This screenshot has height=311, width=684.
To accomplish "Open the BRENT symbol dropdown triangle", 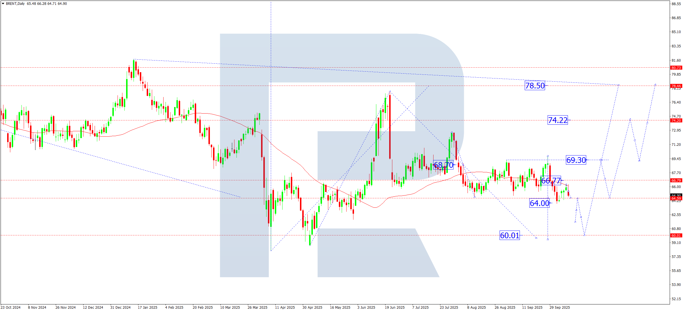I will tap(3, 3).
